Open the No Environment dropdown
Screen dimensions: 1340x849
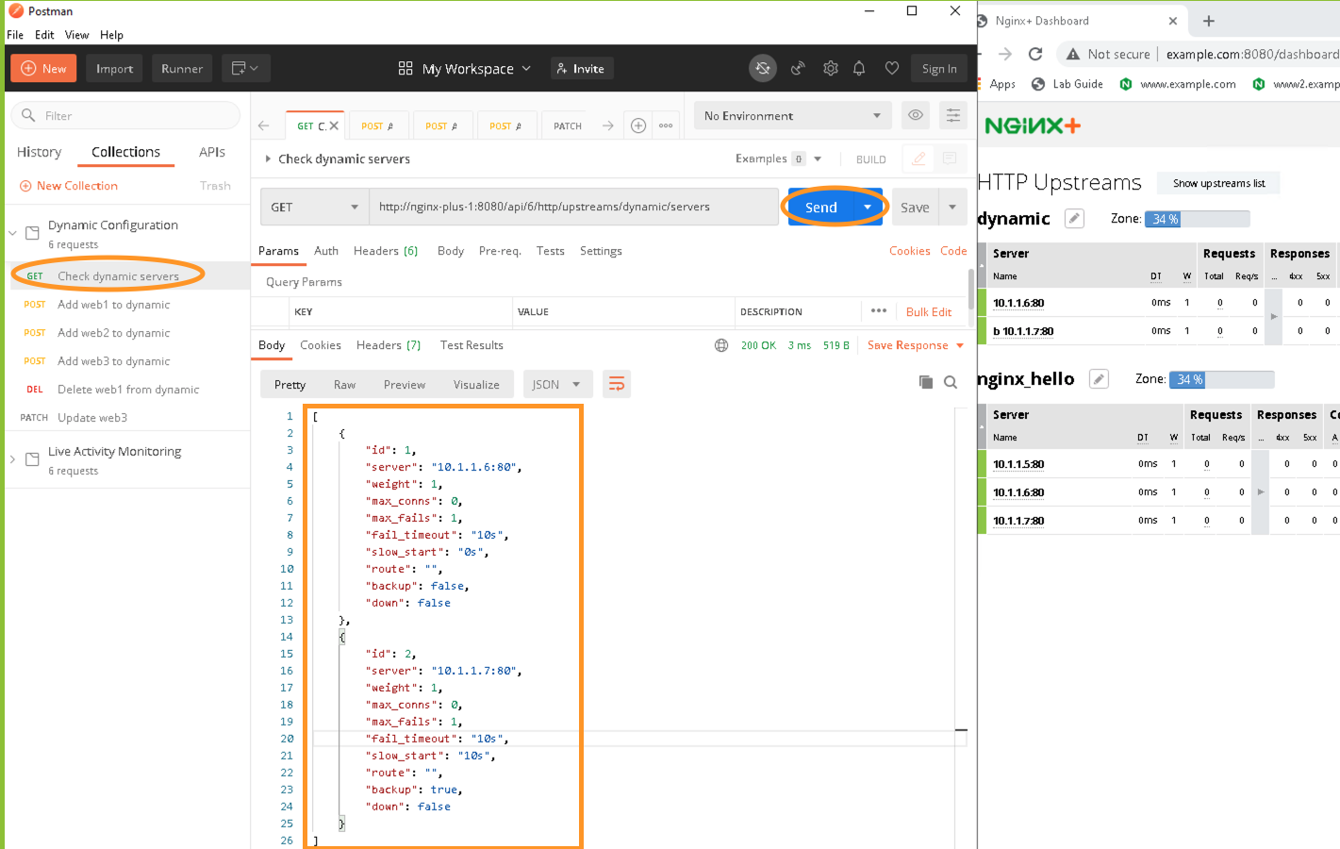pyautogui.click(x=793, y=115)
